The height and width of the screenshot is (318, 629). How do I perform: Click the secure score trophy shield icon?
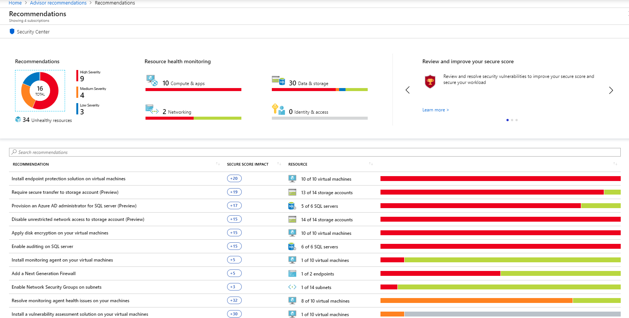coord(430,81)
